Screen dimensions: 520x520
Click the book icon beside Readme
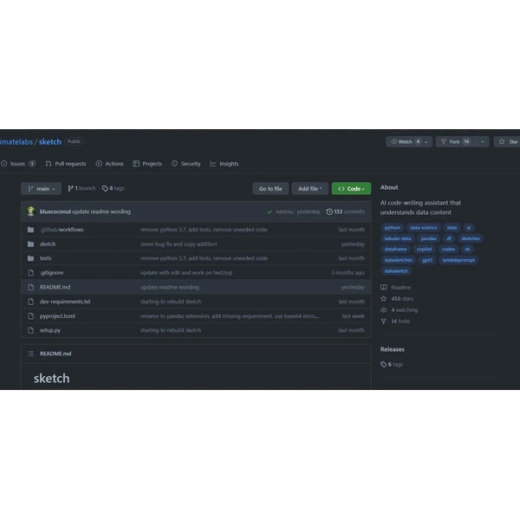click(x=384, y=287)
